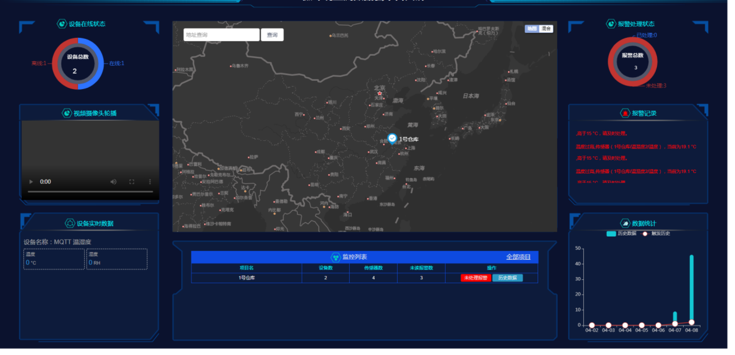This screenshot has height=355, width=735.
Task: Click the video progress seek bar
Action: pyautogui.click(x=90, y=191)
